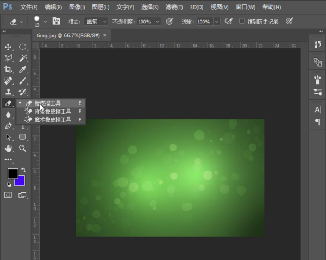
Task: Select the Rounded Rectangle shape tool
Action: (x=22, y=137)
